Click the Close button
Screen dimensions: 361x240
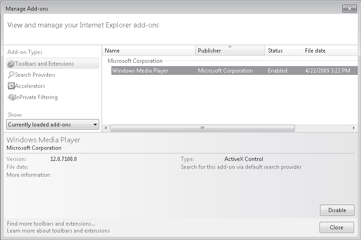[337, 227]
